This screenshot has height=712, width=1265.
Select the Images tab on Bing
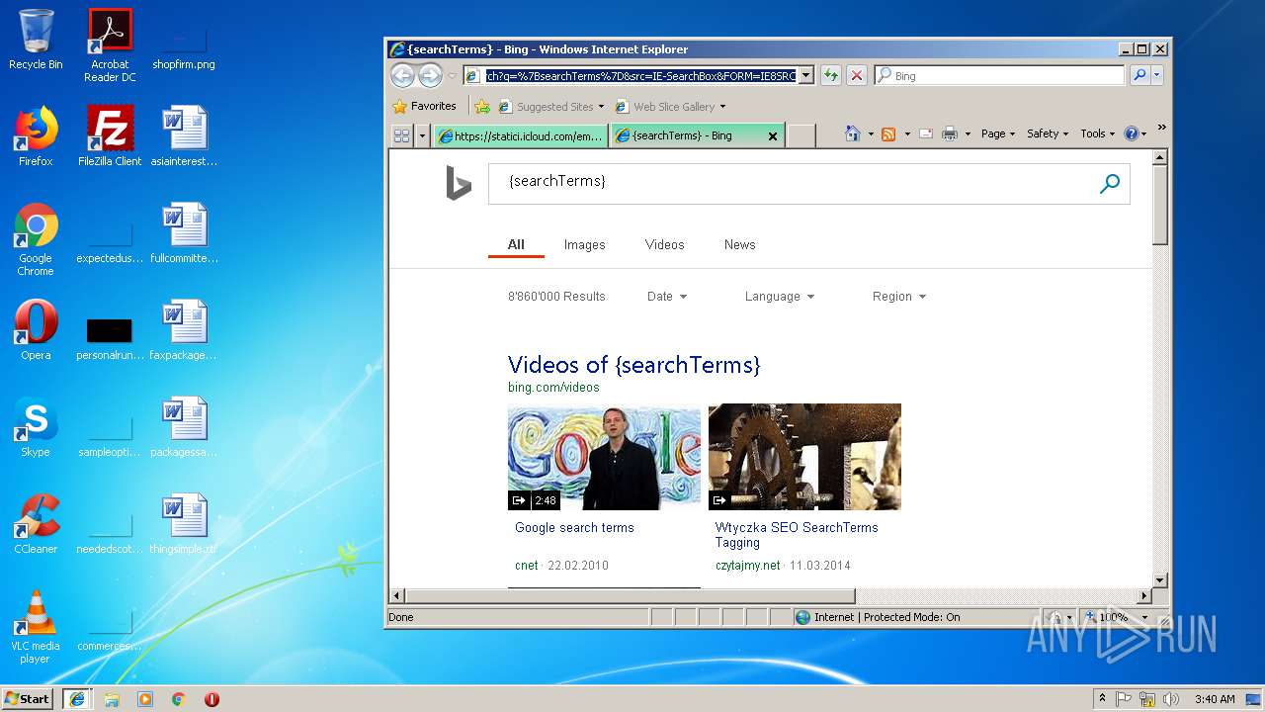pyautogui.click(x=584, y=244)
